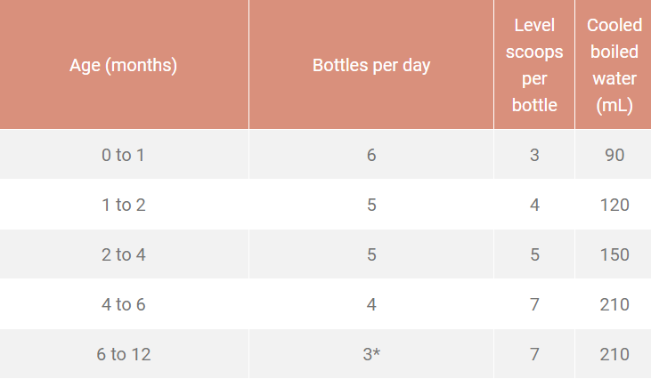Screen dimensions: 651x379
Task: Click the Age (months) column header
Action: click(x=124, y=65)
